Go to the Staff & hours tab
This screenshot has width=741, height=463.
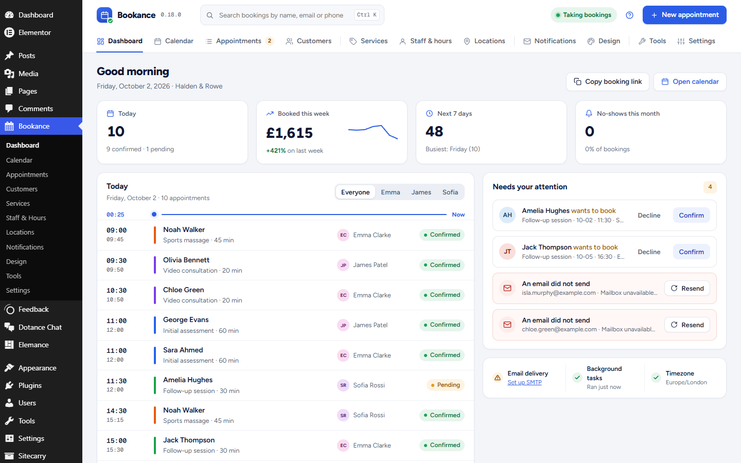[x=426, y=41]
